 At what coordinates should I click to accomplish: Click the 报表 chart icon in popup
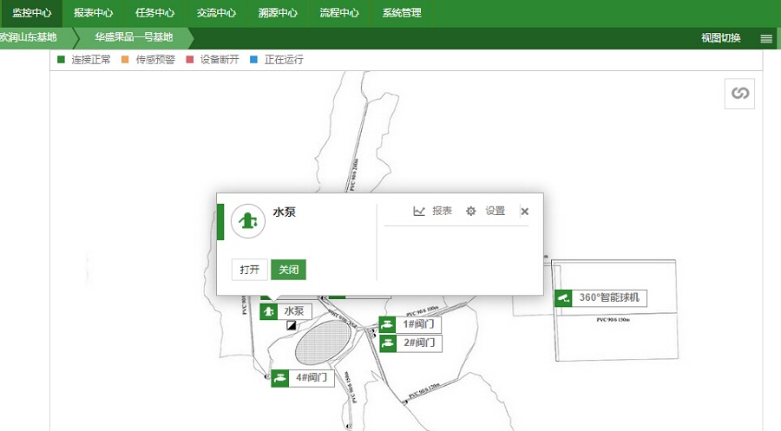click(420, 211)
